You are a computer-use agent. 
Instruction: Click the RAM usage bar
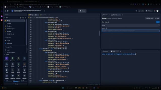16,81
